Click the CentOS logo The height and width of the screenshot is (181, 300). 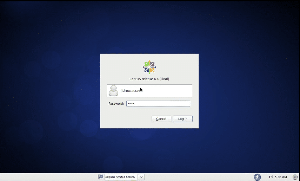[149, 67]
